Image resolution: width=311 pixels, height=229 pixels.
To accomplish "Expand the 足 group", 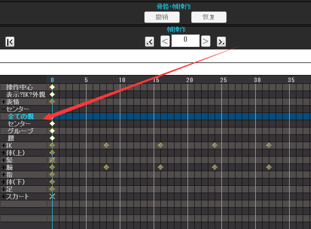I will click(x=4, y=189).
